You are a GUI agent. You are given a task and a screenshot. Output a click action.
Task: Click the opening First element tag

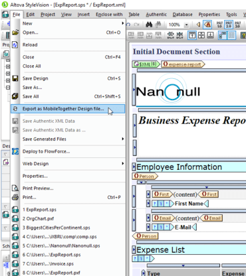pos(162,194)
